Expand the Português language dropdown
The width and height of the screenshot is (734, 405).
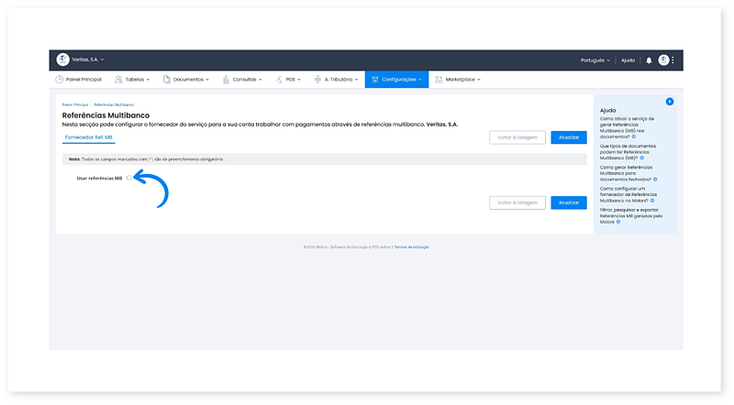595,60
